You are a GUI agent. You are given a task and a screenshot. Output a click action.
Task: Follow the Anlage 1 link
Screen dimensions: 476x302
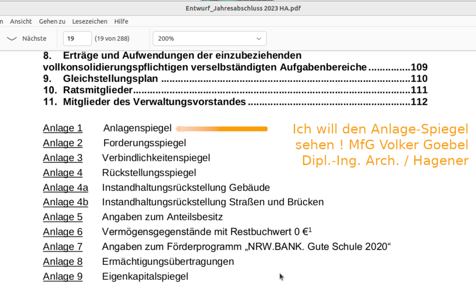[62, 128]
